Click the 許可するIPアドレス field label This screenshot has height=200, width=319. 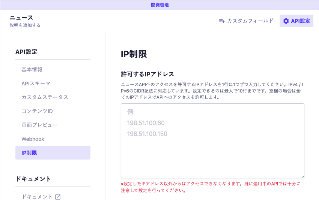point(147,74)
